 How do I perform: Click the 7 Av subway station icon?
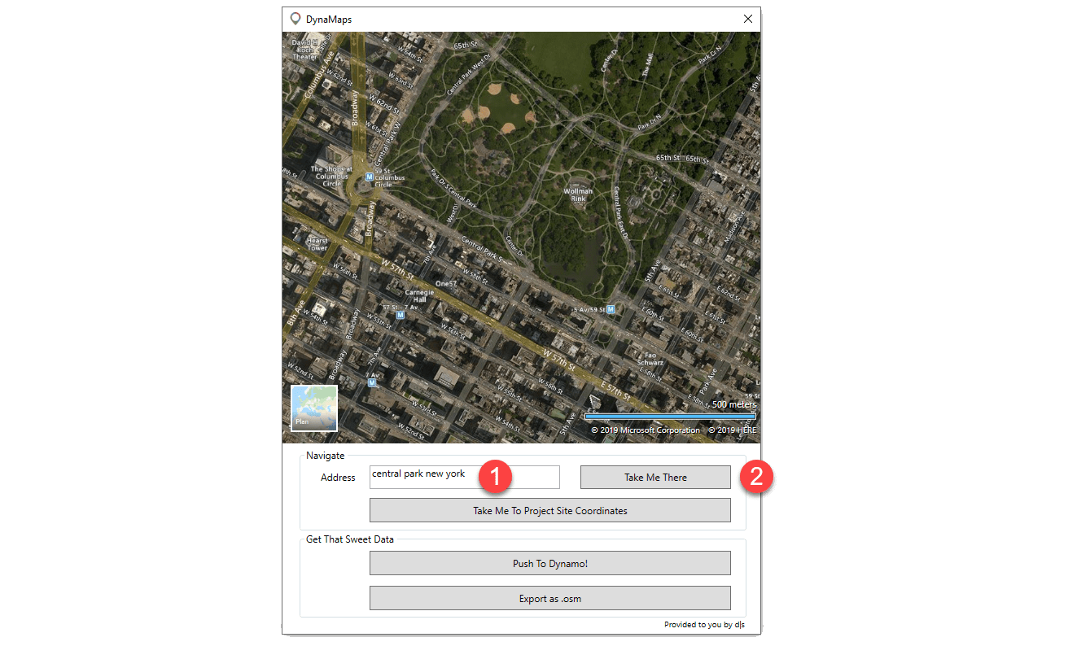pos(372,382)
